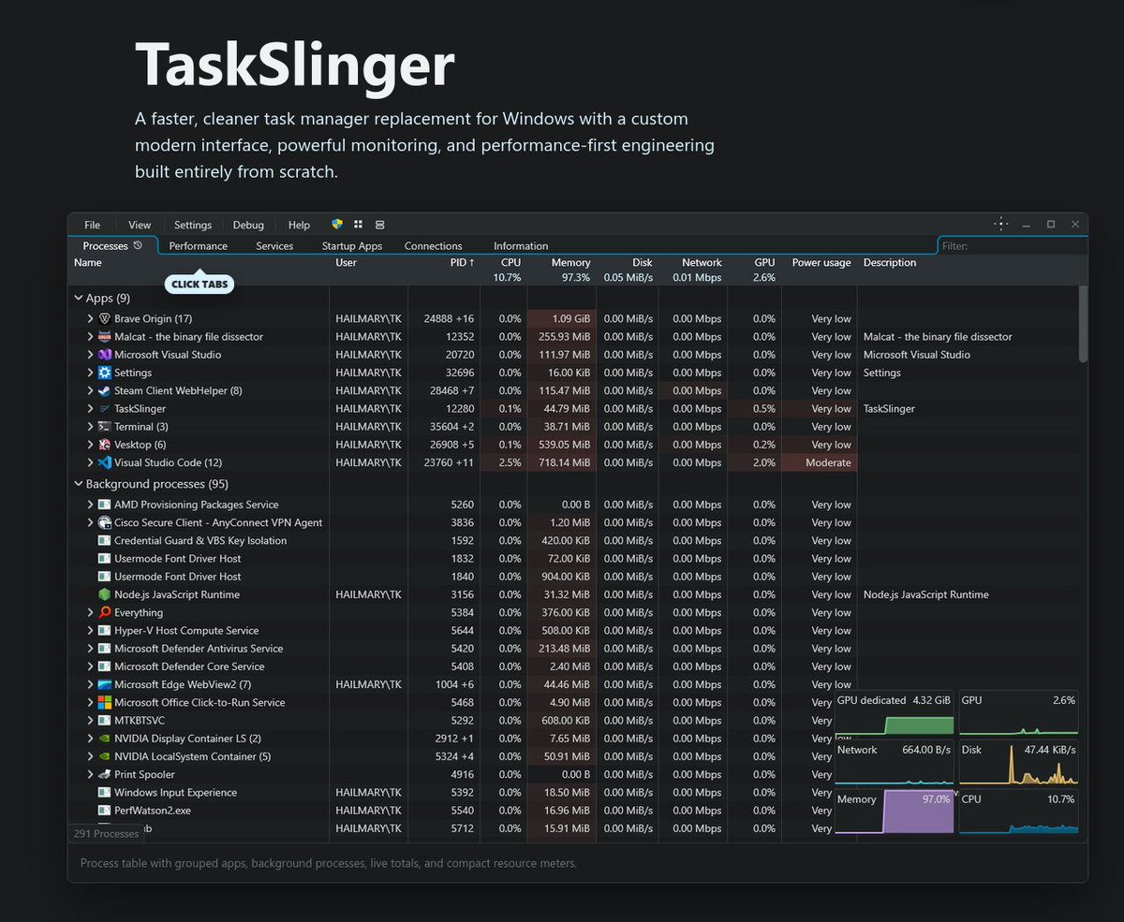The width and height of the screenshot is (1124, 922).
Task: Click the Microsoft Edge WebView2 icon
Action: tap(105, 684)
